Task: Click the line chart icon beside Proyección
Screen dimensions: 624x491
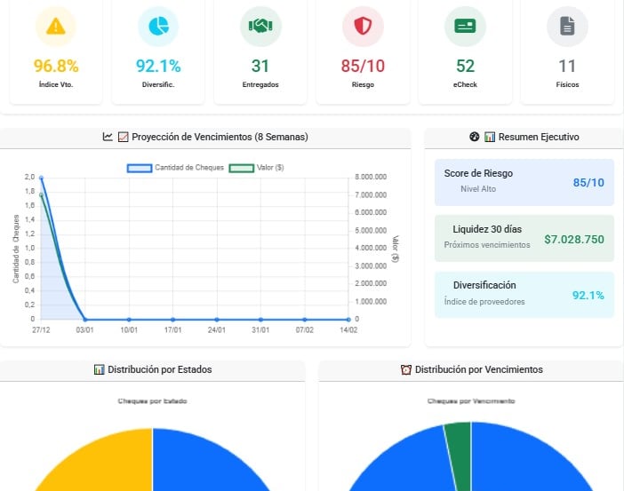Action: coord(108,137)
